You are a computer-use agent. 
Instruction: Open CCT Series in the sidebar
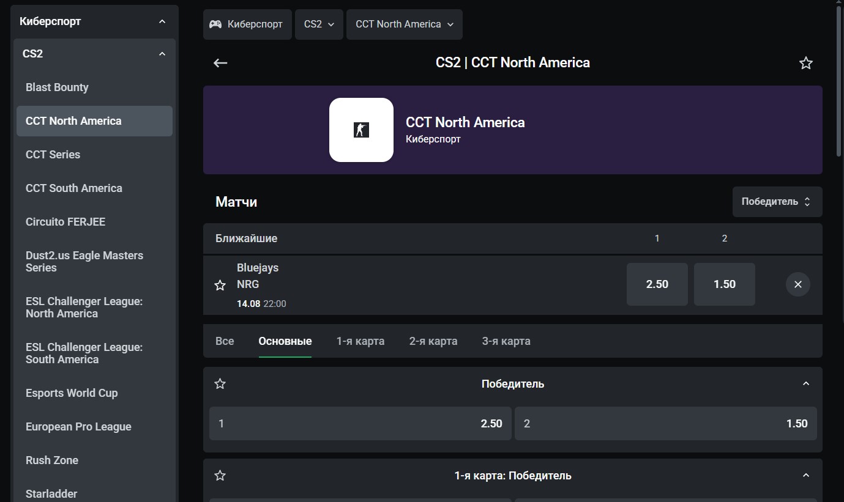click(x=94, y=155)
